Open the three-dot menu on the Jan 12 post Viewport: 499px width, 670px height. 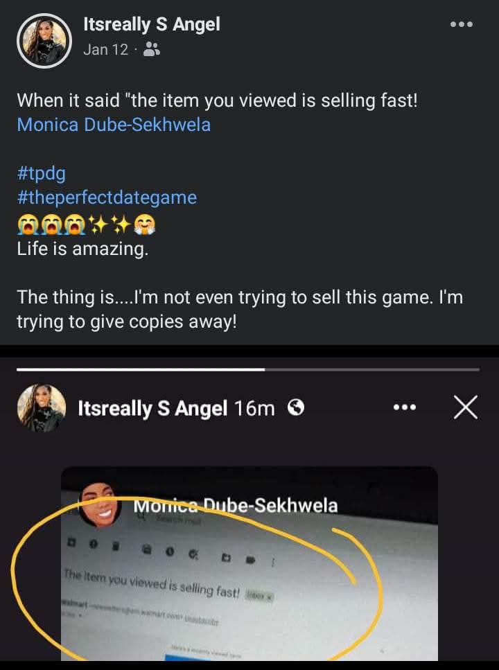(x=461, y=25)
